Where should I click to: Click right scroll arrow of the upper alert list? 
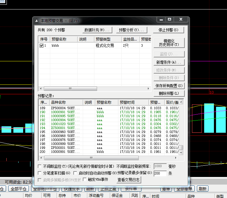(148, 88)
